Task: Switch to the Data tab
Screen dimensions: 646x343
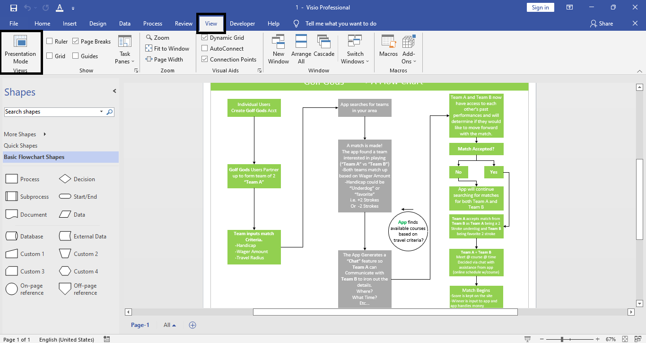Action: point(125,24)
